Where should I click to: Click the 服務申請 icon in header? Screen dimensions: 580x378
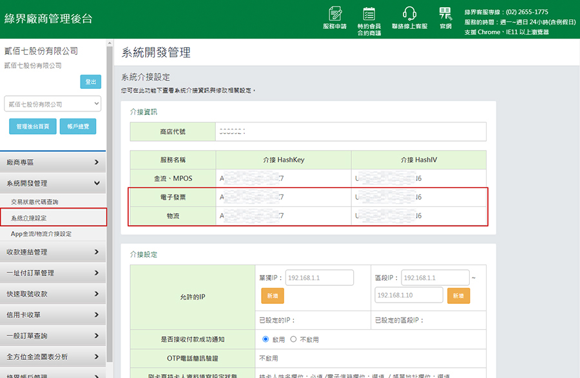click(x=334, y=18)
